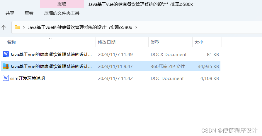Open the 提取 ribbon tab
Screen dimensions: 262x136
(62, 4)
